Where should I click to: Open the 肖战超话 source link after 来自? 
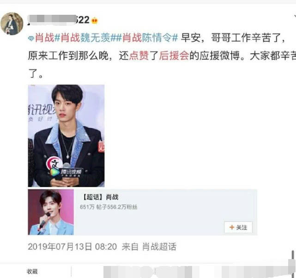click(x=159, y=247)
